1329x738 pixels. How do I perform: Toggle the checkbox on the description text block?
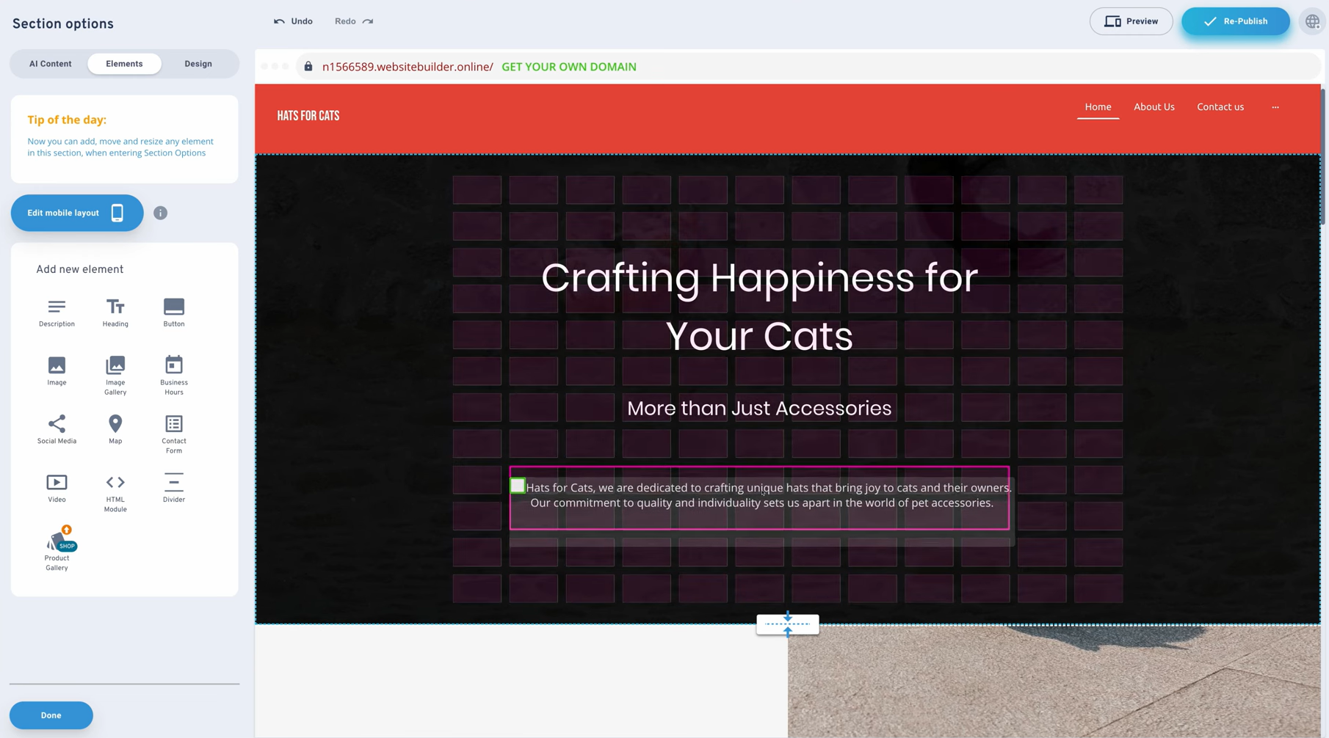pyautogui.click(x=518, y=486)
